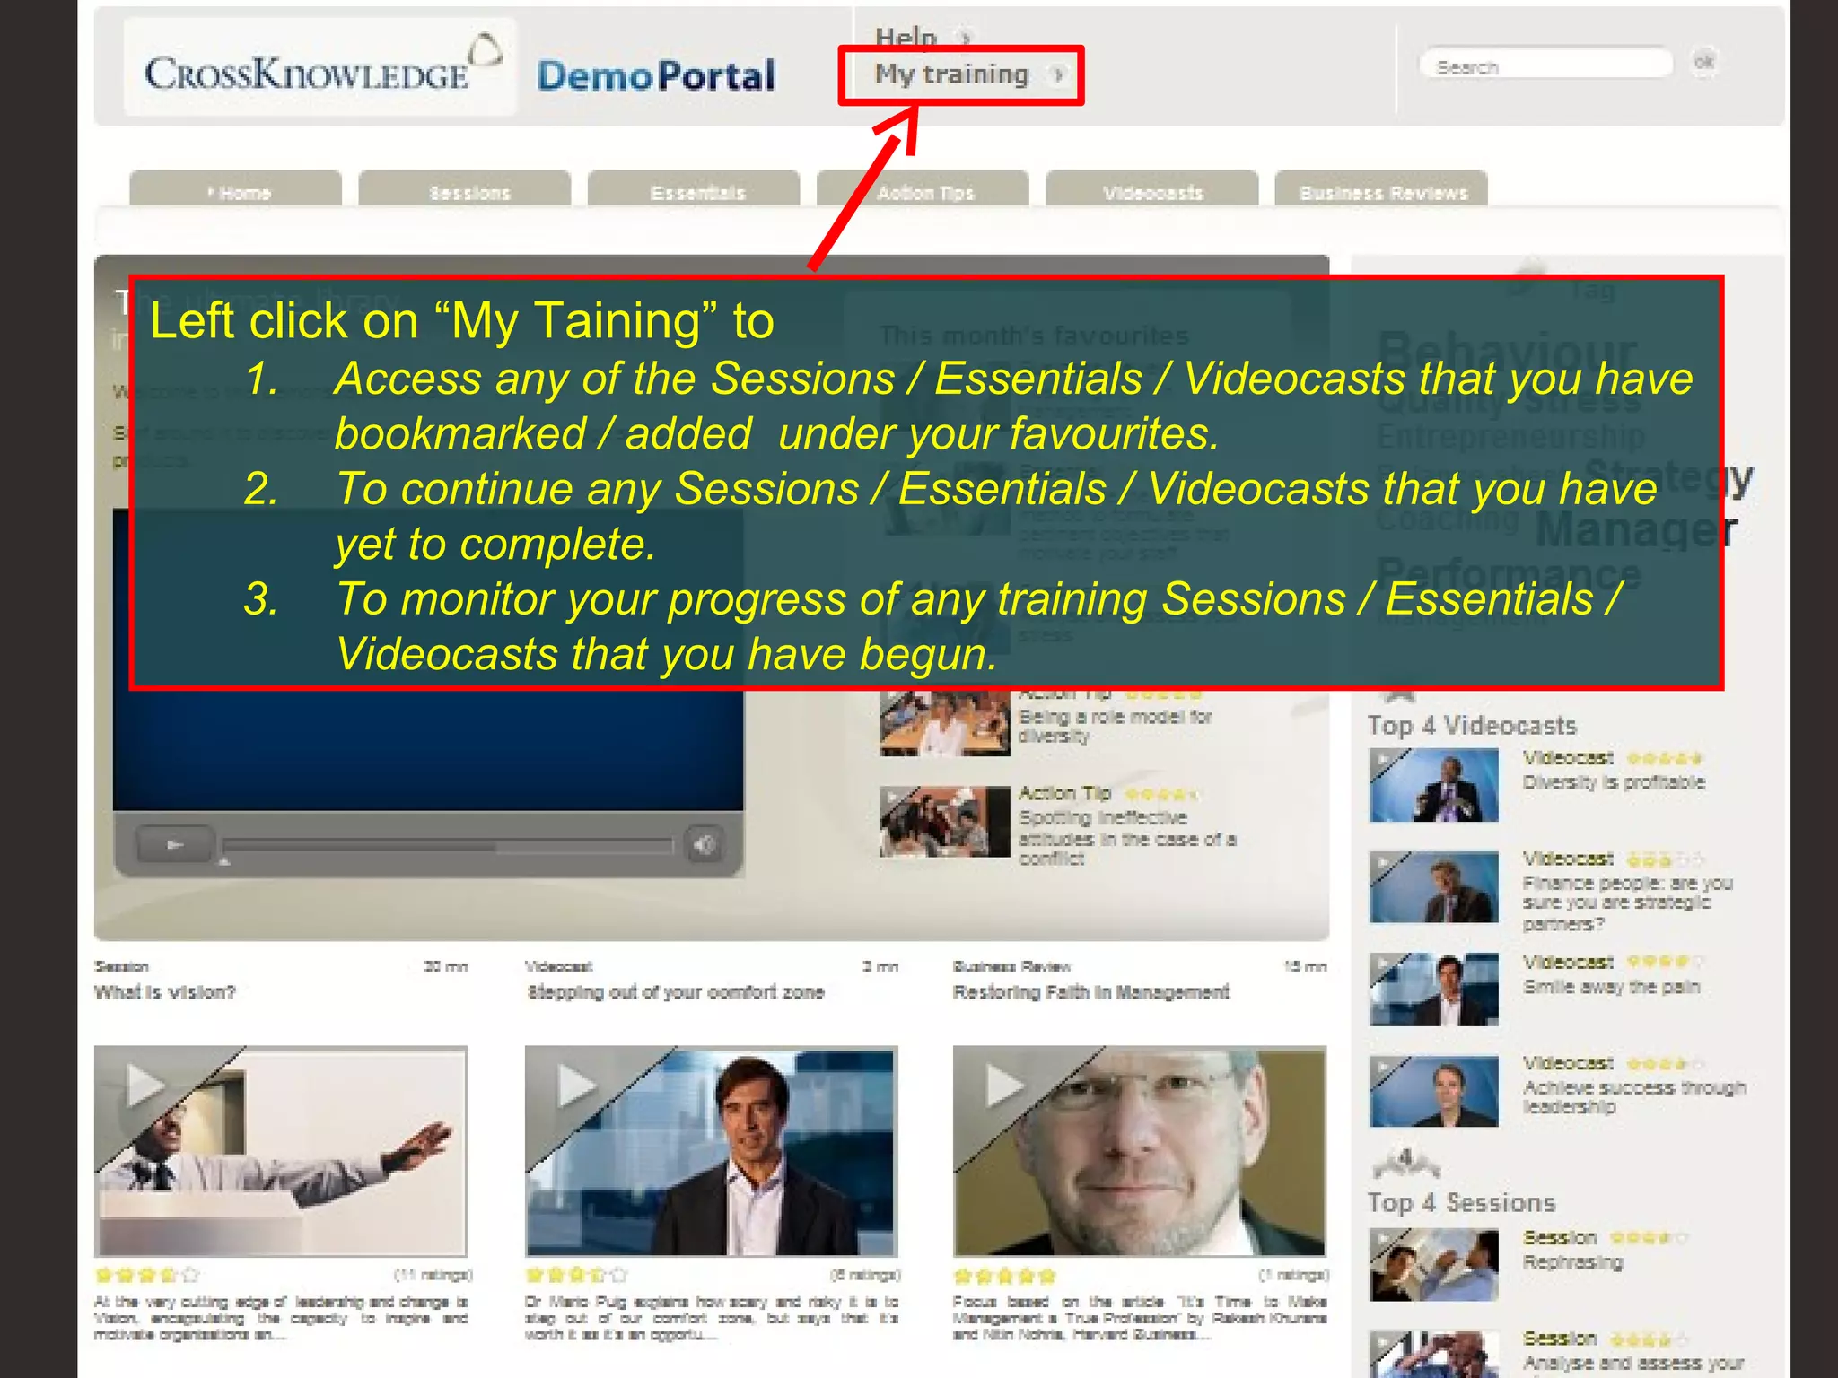Seek on the video progress bar

pyautogui.click(x=447, y=845)
